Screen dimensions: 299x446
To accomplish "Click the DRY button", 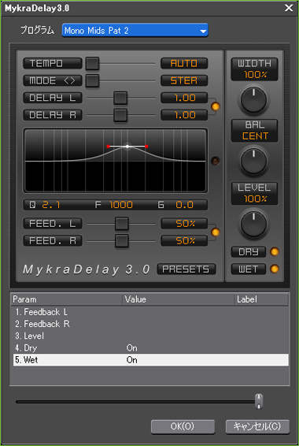I will coord(249,252).
